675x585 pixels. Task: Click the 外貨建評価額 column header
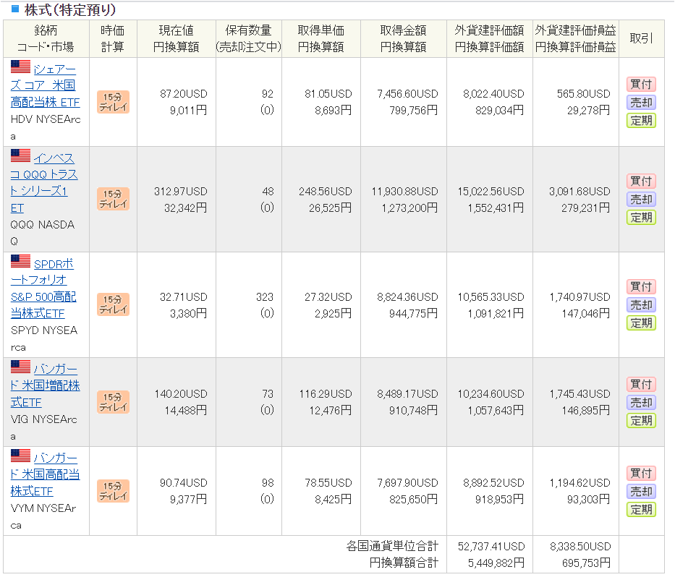[x=490, y=39]
